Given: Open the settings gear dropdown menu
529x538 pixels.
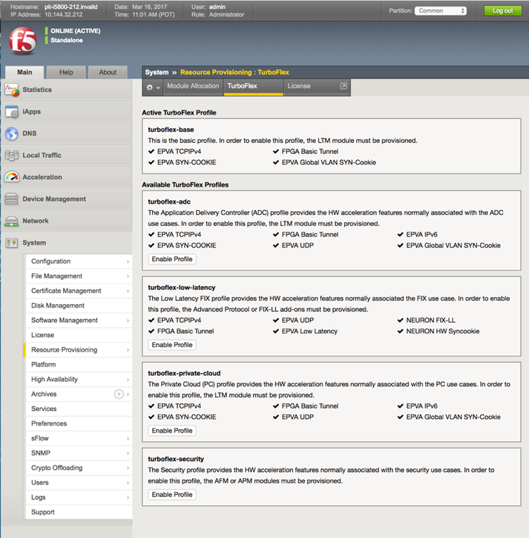Looking at the screenshot, I should point(152,87).
